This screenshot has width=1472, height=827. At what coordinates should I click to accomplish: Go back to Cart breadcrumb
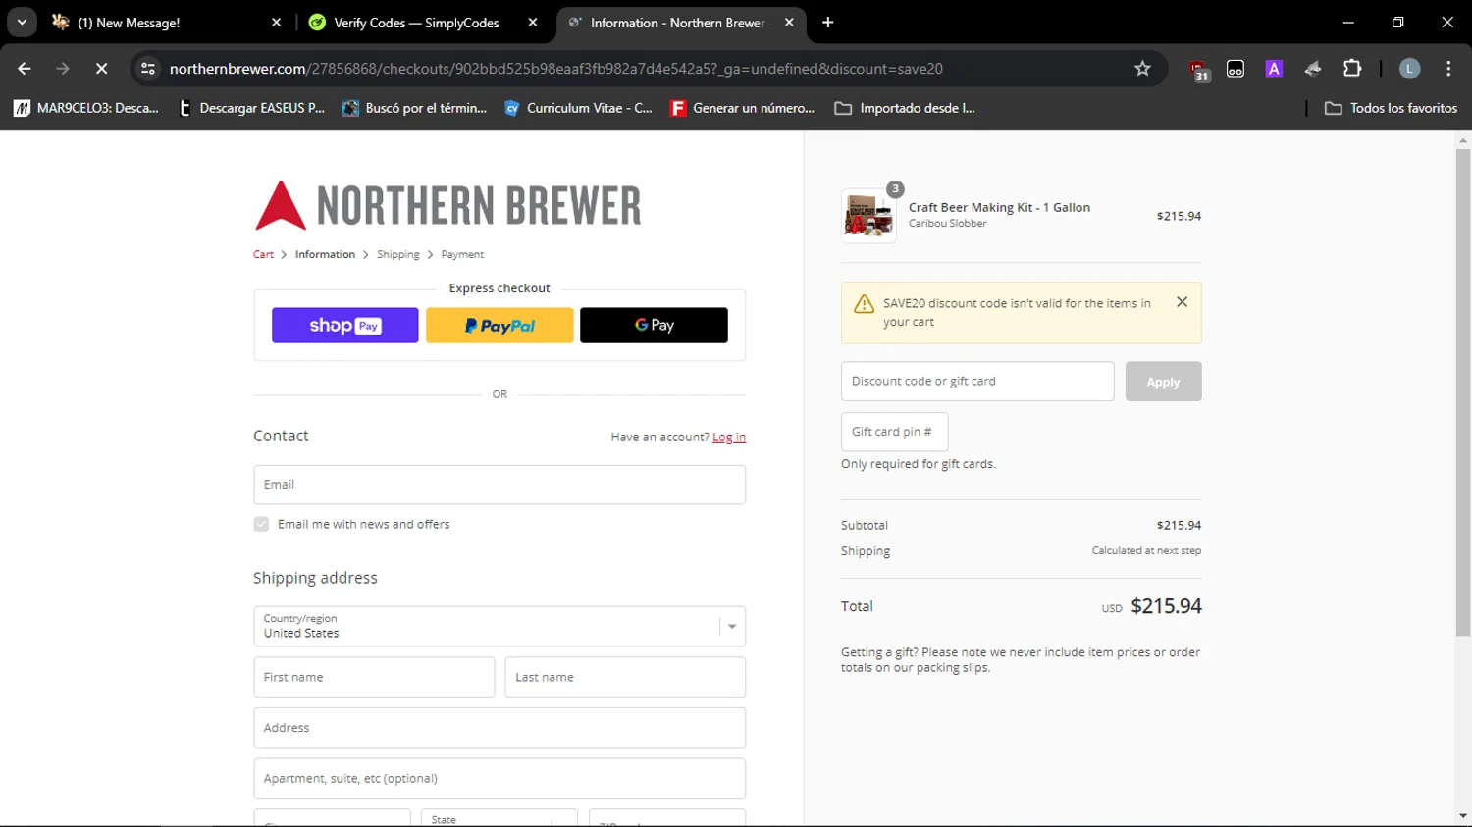[263, 254]
